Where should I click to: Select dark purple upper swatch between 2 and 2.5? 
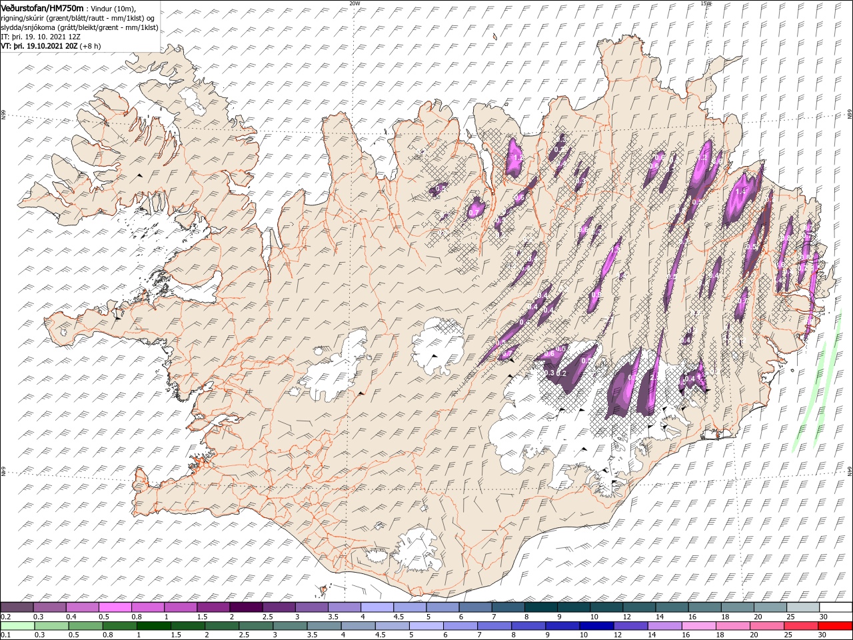pyautogui.click(x=246, y=607)
